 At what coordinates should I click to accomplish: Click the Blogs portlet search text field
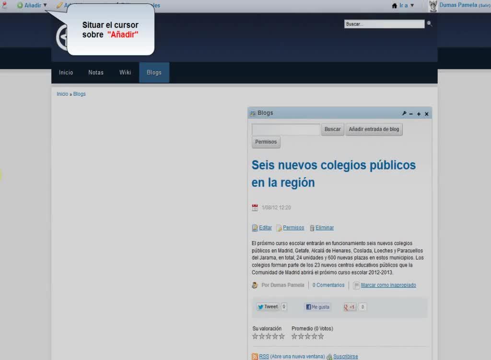click(286, 129)
